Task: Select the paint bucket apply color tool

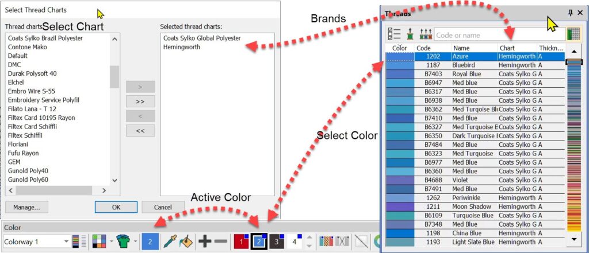Action: coord(186,242)
